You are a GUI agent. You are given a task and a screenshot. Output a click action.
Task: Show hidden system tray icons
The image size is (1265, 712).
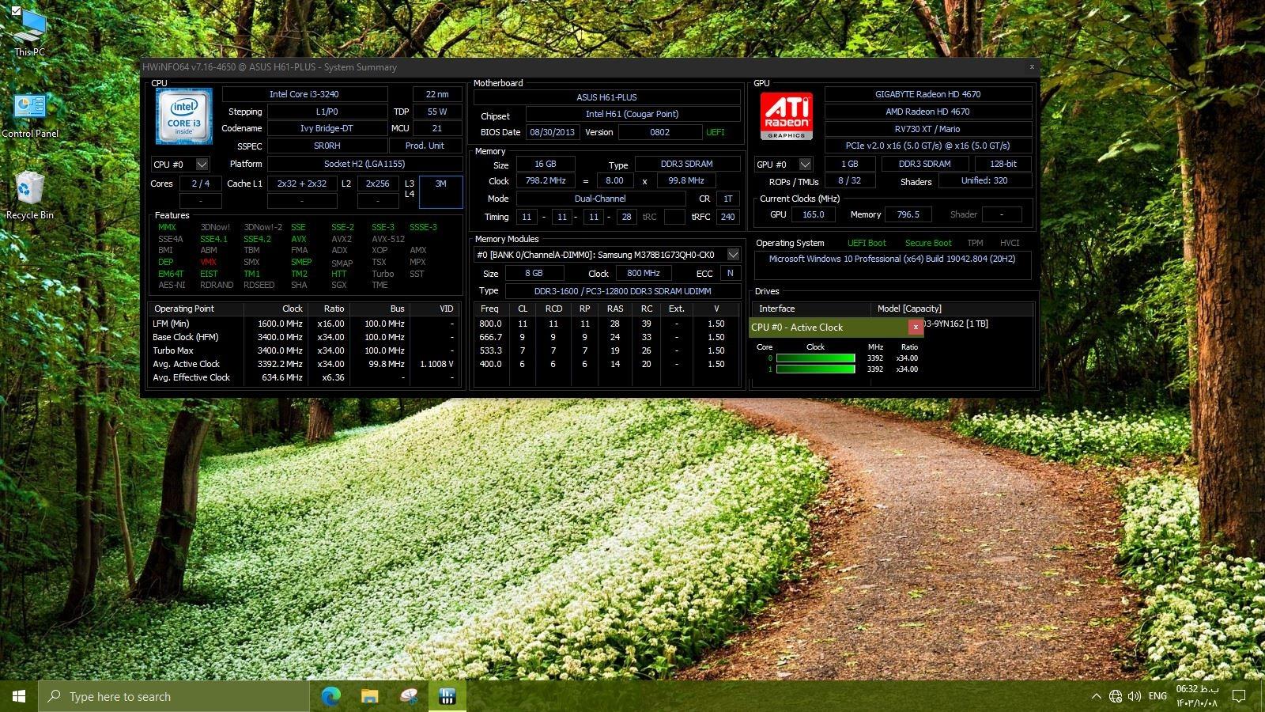click(1096, 696)
